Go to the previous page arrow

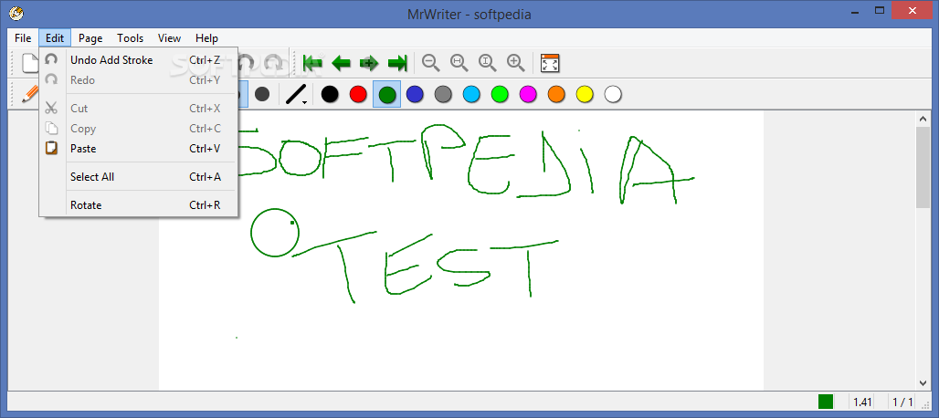tap(341, 63)
